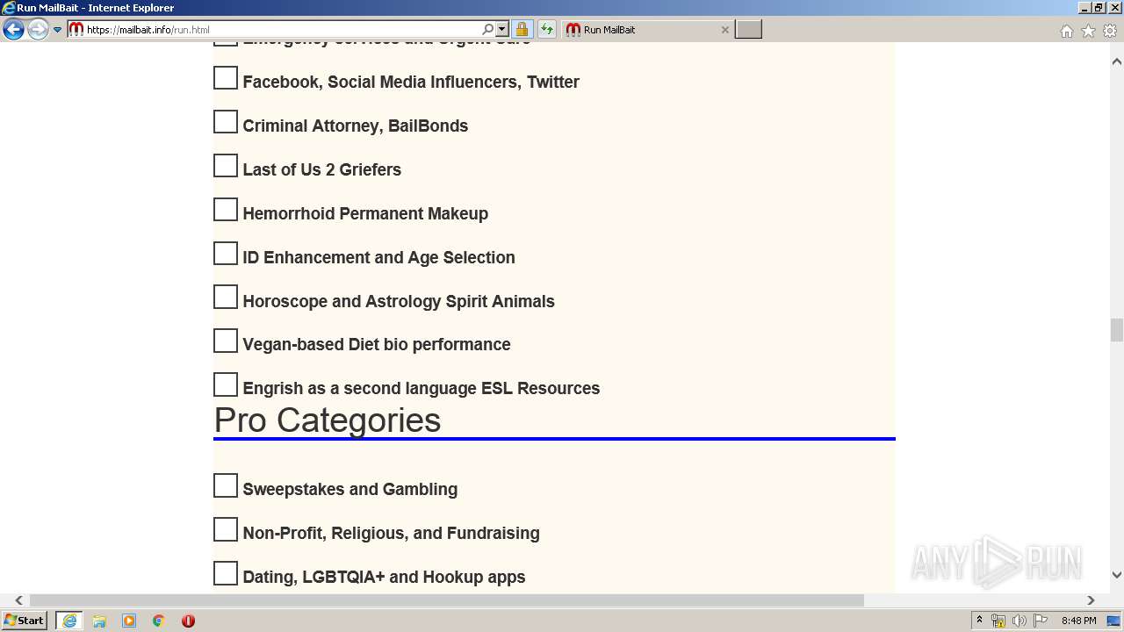
Task: Check Last of Us 2 Griefers box
Action: point(226,166)
